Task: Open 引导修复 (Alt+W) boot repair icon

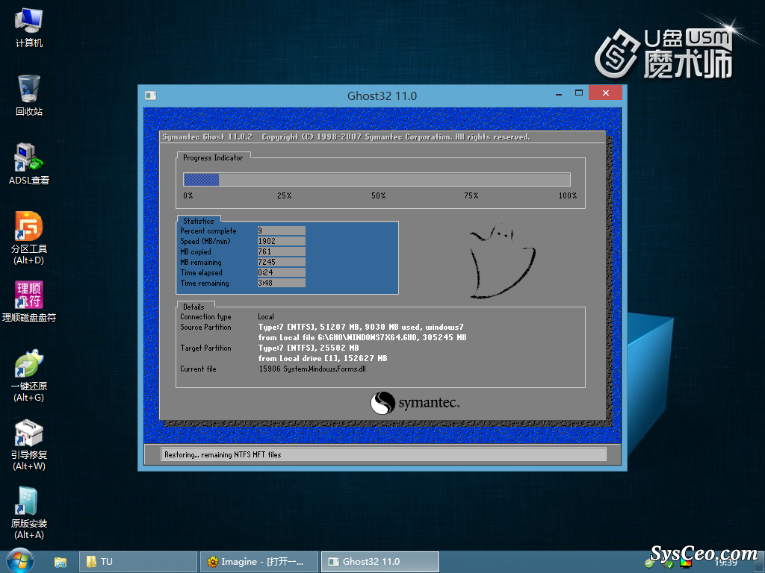Action: point(29,445)
